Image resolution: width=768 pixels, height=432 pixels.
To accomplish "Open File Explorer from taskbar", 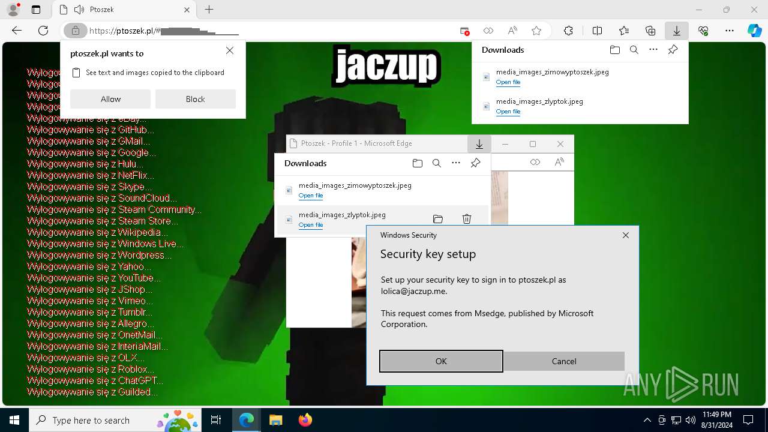I will [275, 420].
